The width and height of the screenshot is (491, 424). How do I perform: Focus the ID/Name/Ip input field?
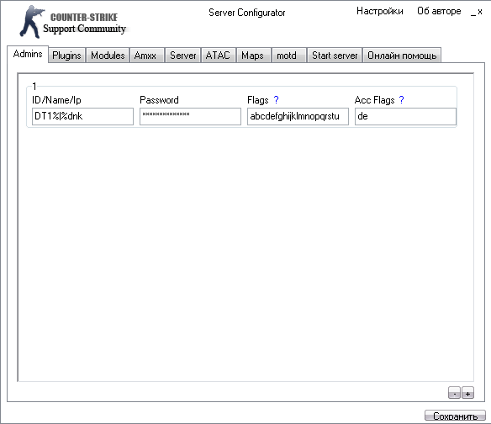[x=82, y=116]
